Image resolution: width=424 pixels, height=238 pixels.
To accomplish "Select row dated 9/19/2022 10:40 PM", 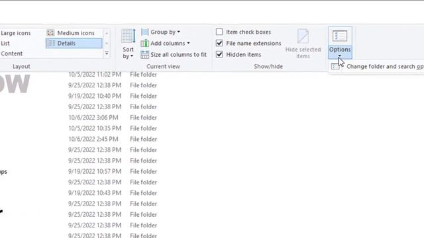I will click(x=113, y=96).
